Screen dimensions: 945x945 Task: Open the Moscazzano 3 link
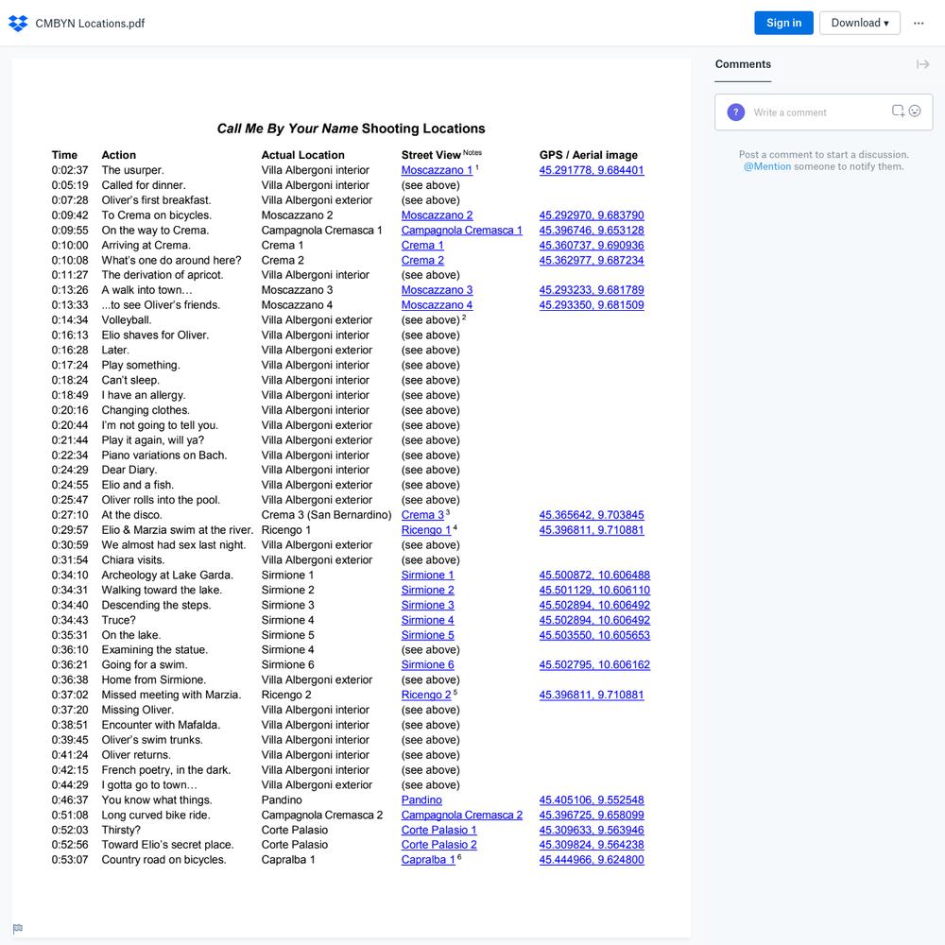[x=437, y=290]
